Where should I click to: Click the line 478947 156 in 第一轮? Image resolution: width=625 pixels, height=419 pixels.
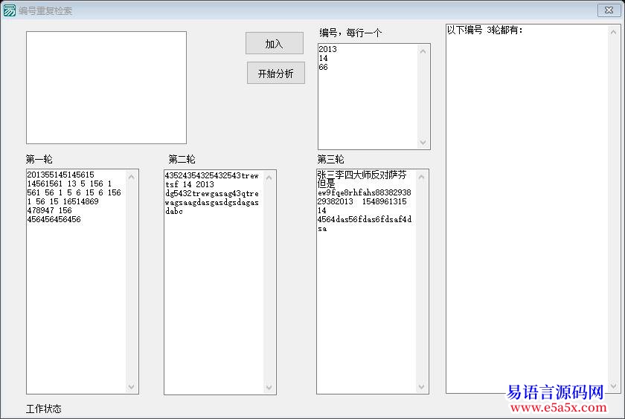tap(49, 210)
